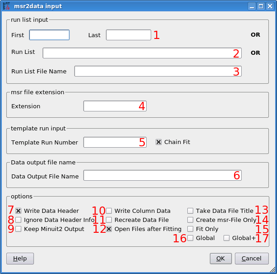Uncheck Write Data Header option
This screenshot has width=277, height=274.
(19, 211)
